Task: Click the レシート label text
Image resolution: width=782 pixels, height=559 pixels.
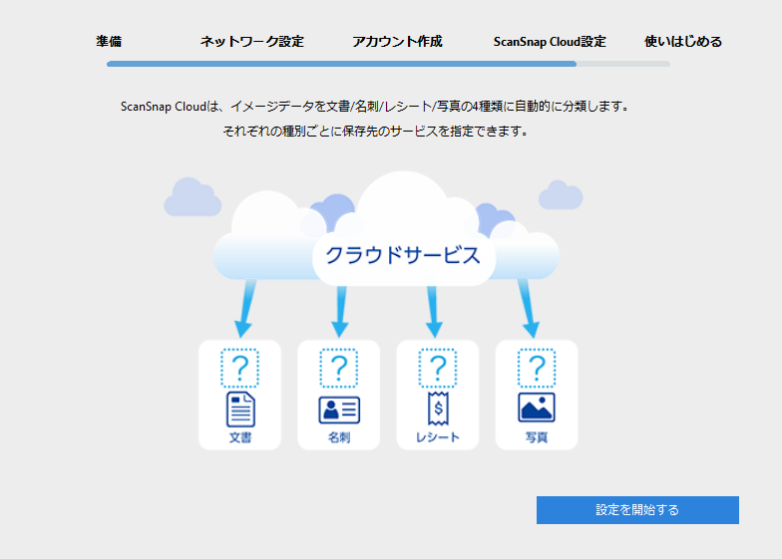Action: pyautogui.click(x=438, y=437)
